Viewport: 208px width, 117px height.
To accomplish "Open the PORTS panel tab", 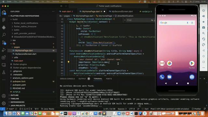I will pyautogui.click(x=109, y=79).
